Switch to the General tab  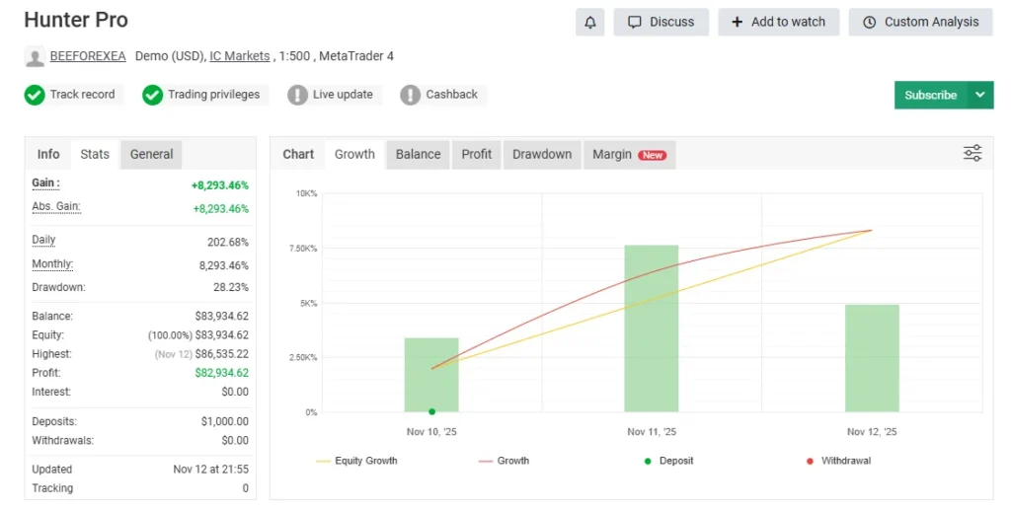(x=151, y=155)
